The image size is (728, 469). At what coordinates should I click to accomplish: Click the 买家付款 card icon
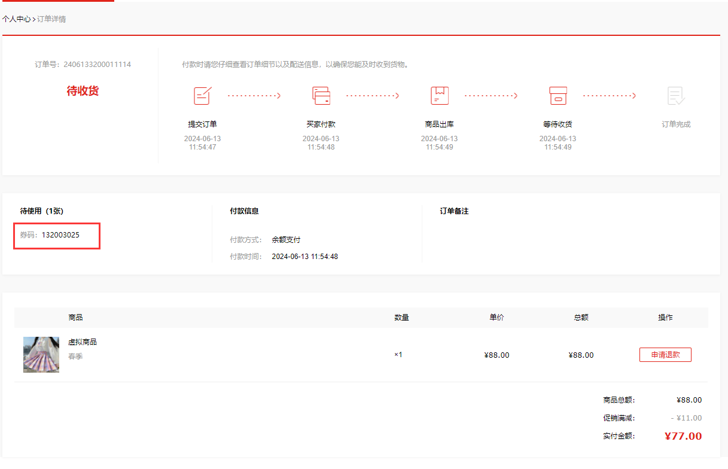(321, 96)
